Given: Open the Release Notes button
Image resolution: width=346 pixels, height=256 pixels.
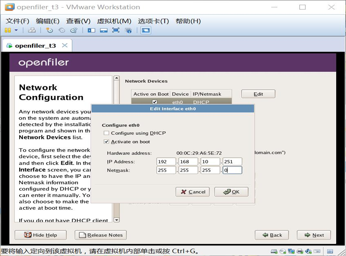Looking at the screenshot, I should tap(101, 235).
